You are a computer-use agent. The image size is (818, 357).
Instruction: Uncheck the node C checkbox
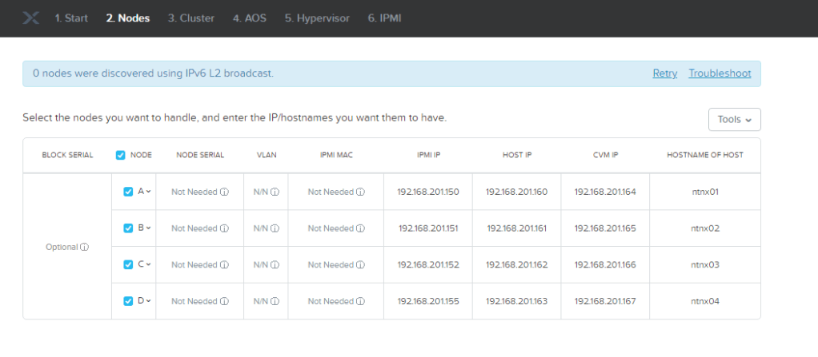(128, 265)
